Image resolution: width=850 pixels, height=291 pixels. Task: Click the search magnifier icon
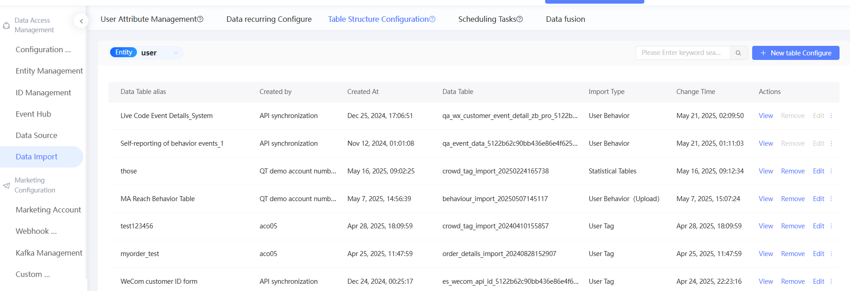[738, 53]
